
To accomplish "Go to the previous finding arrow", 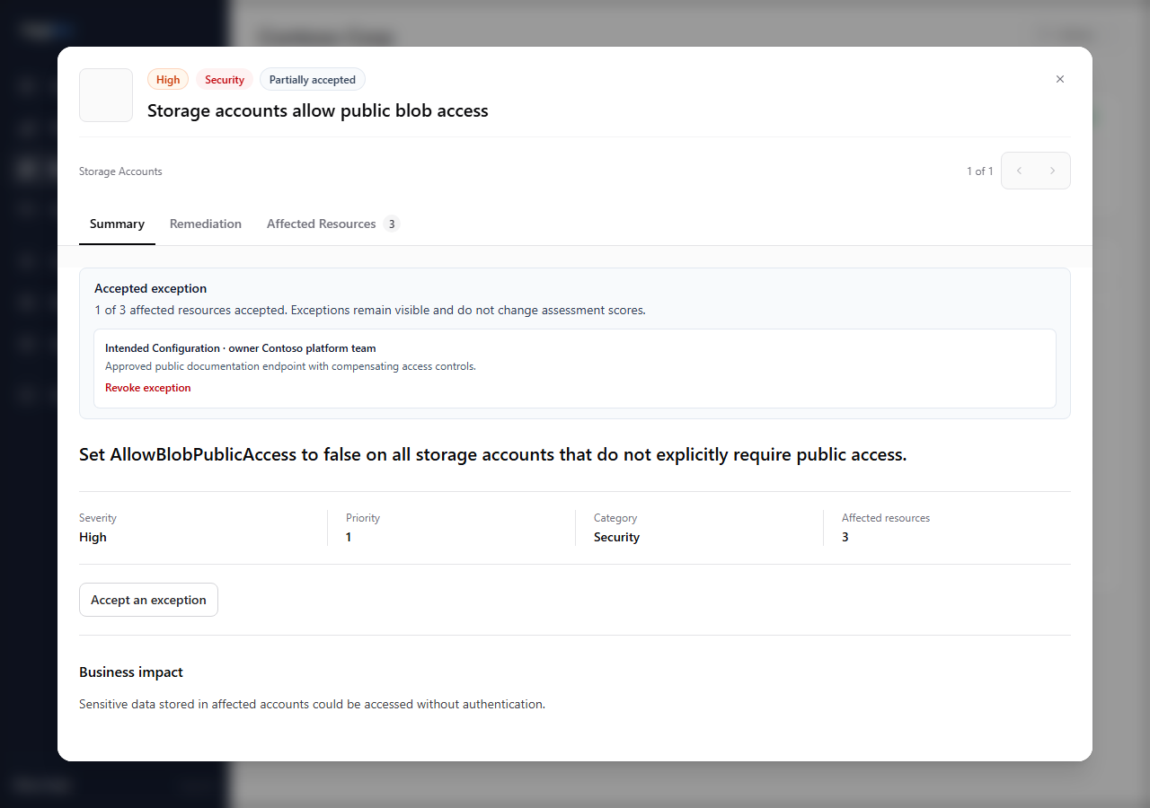I will click(1019, 171).
